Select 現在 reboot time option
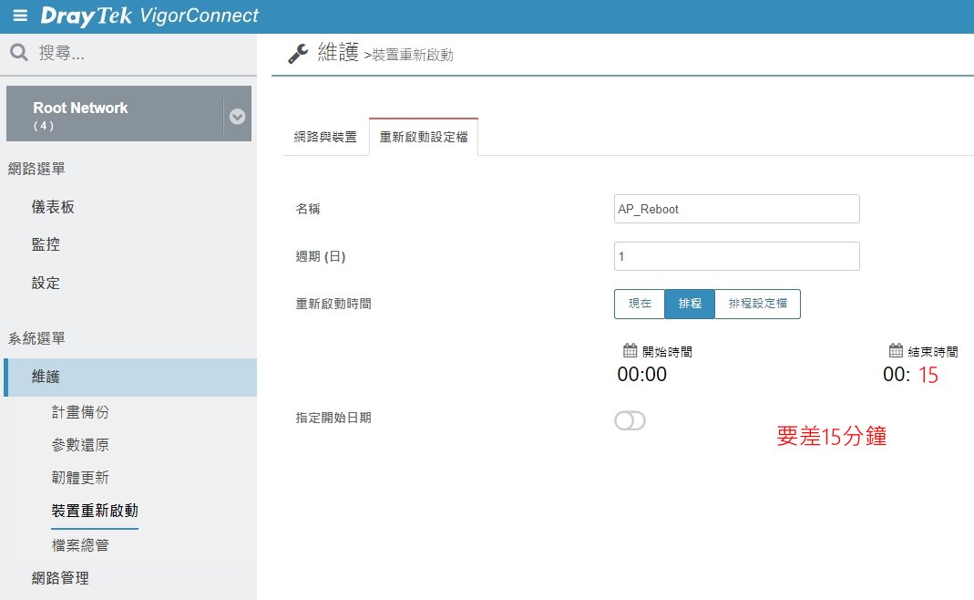This screenshot has height=600, width=974. [640, 304]
